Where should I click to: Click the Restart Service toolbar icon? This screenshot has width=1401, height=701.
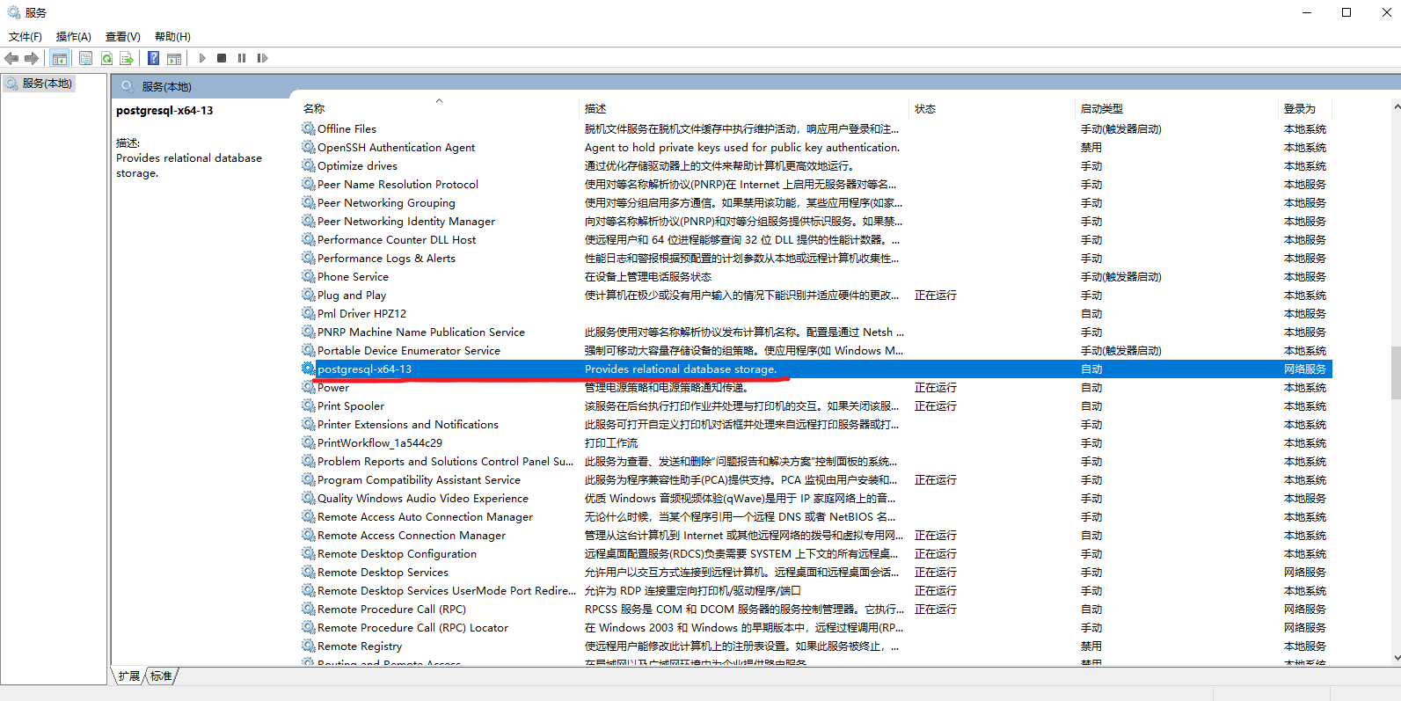[x=262, y=58]
